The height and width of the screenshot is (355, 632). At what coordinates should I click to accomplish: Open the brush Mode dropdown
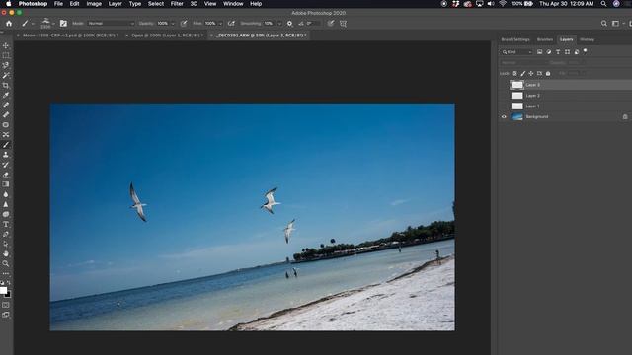pyautogui.click(x=112, y=24)
